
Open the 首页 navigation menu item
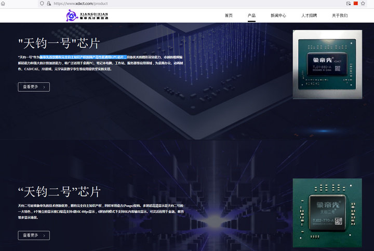(229, 16)
